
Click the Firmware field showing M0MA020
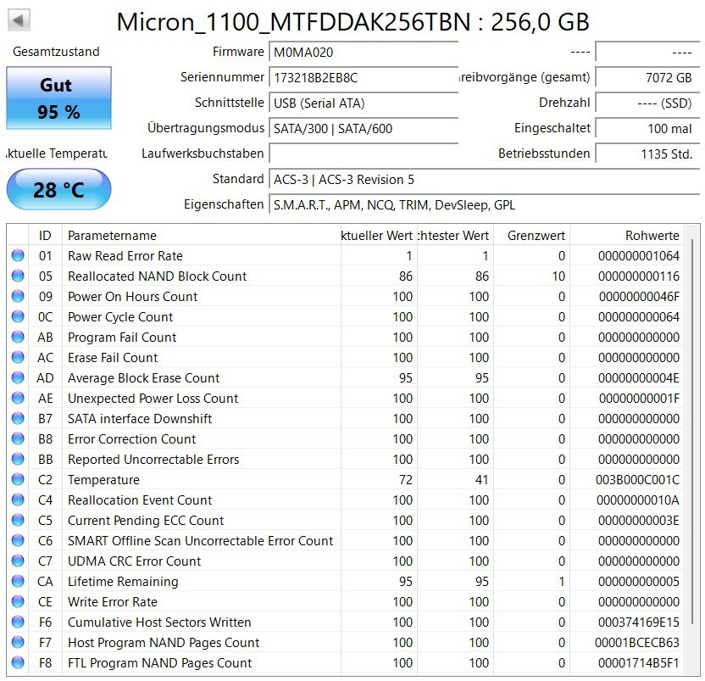364,52
